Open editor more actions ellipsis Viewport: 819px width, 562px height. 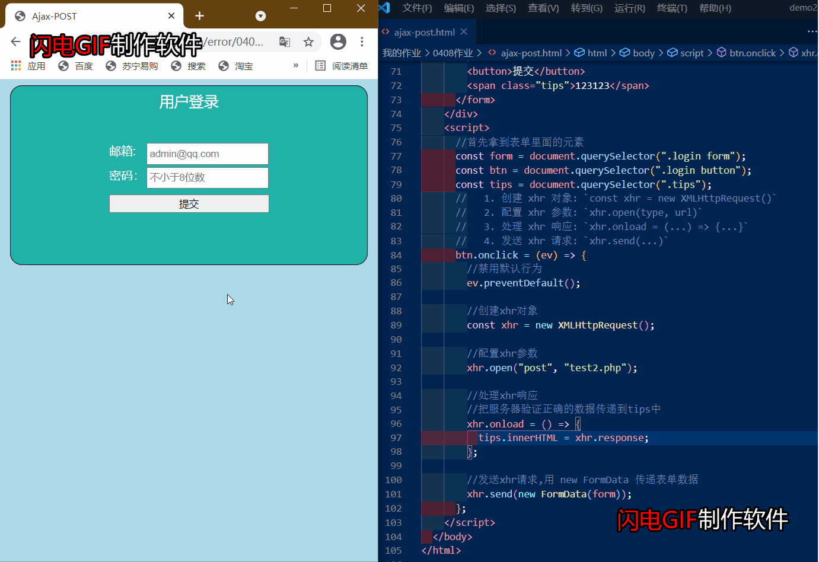point(812,32)
